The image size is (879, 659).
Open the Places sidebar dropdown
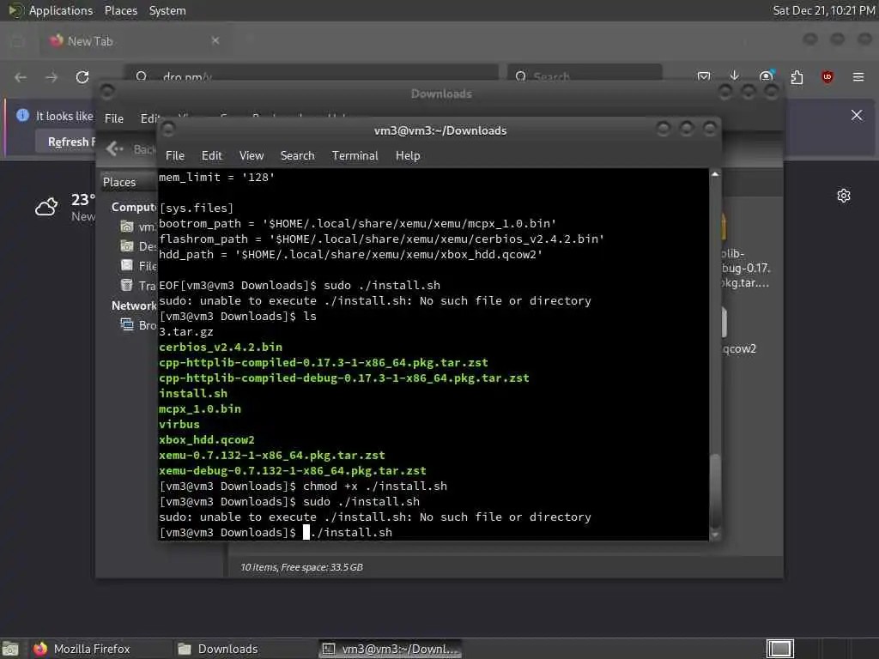click(x=128, y=182)
